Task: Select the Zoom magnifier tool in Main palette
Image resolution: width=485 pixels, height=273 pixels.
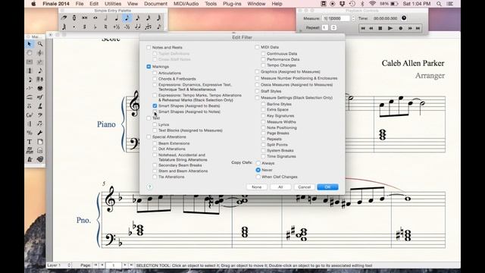Action: (x=40, y=44)
